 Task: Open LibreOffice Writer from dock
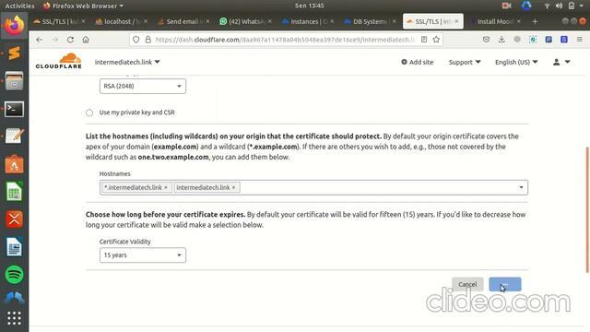15,247
